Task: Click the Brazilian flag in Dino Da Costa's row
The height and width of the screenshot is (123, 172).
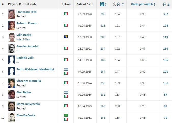Action: pyautogui.click(x=66, y=115)
